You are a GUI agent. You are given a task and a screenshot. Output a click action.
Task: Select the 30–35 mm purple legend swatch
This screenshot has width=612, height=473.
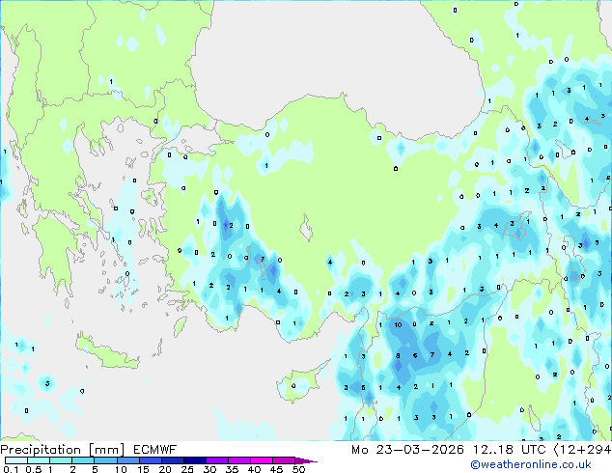216,460
